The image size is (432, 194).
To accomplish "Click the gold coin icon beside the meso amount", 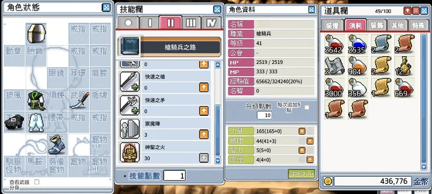I will 328,182.
